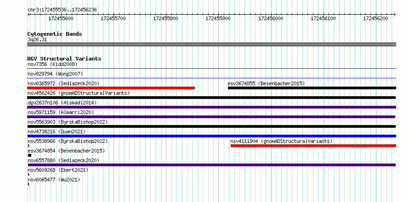
Task: Select the purple dgv2637n106 variant bar
Action: tap(212, 107)
